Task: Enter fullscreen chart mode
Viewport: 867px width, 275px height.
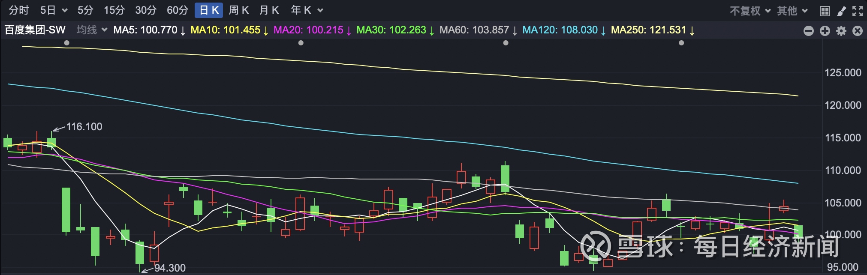Action: pos(858,11)
